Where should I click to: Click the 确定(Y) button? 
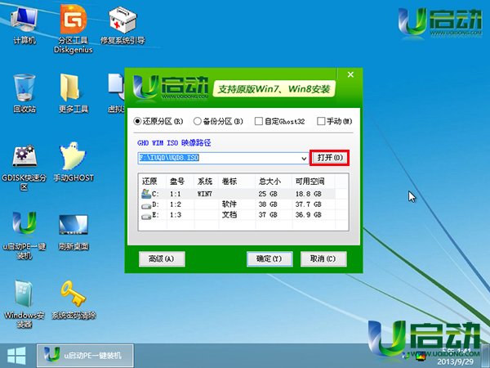click(269, 258)
